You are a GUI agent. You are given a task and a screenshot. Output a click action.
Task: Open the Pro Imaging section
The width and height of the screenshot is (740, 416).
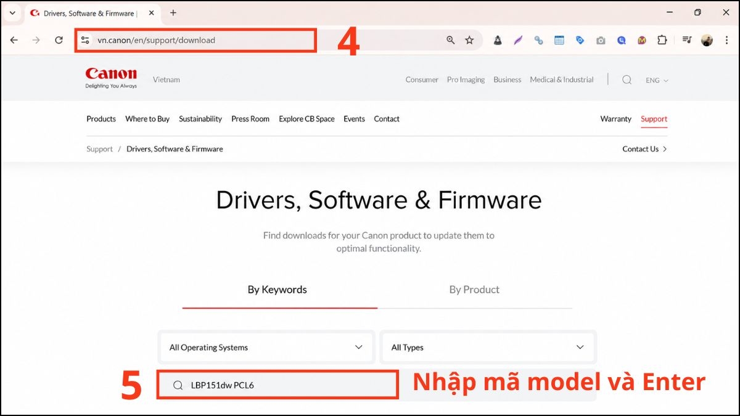466,80
